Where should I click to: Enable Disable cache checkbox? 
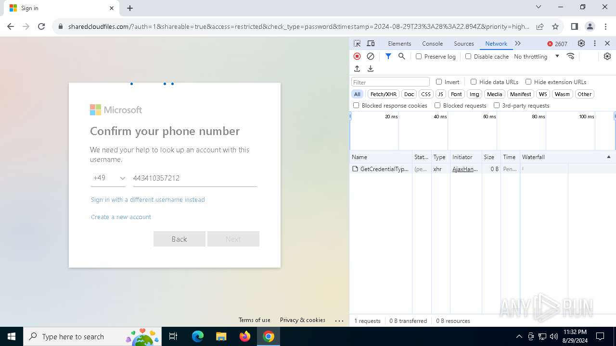468,56
